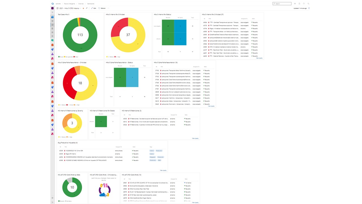The height and width of the screenshot is (204, 362).
Task: Open the marketplace bag icon
Action: coord(299,4)
